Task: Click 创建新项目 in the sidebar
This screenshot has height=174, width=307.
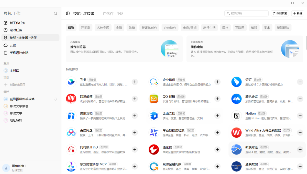Action: click(30, 85)
